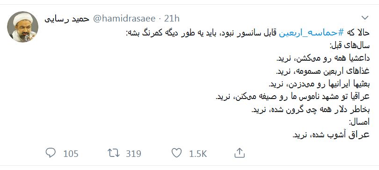Open the profile picture of حمید رسایی
Image resolution: width=379 pixels, height=170 pixels.
[x=23, y=27]
